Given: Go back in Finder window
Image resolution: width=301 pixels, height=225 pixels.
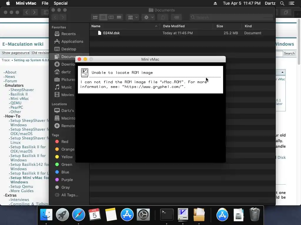Looking at the screenshot, I should tap(55, 17).
